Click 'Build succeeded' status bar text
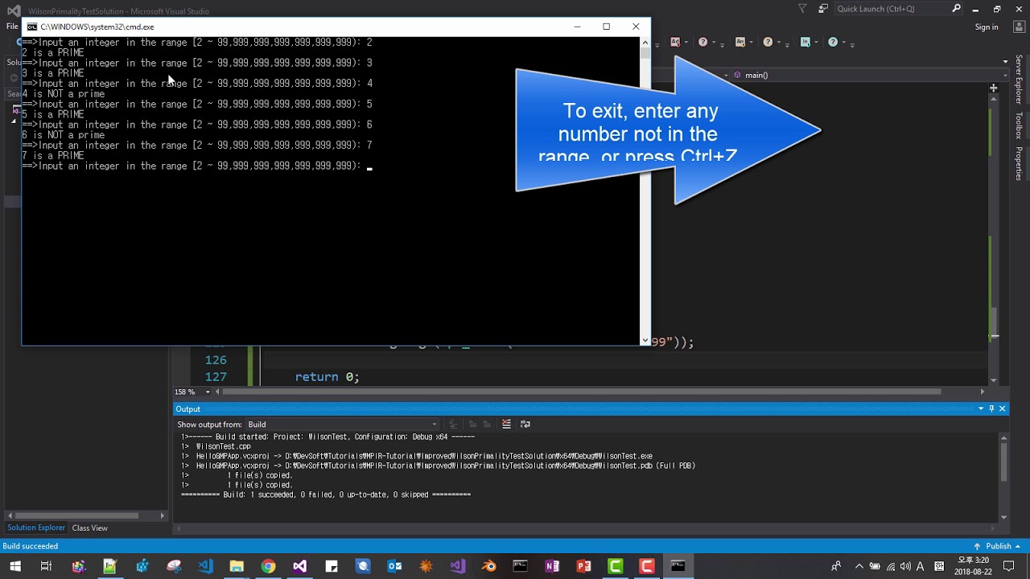Viewport: 1030px width, 579px height. coord(31,546)
